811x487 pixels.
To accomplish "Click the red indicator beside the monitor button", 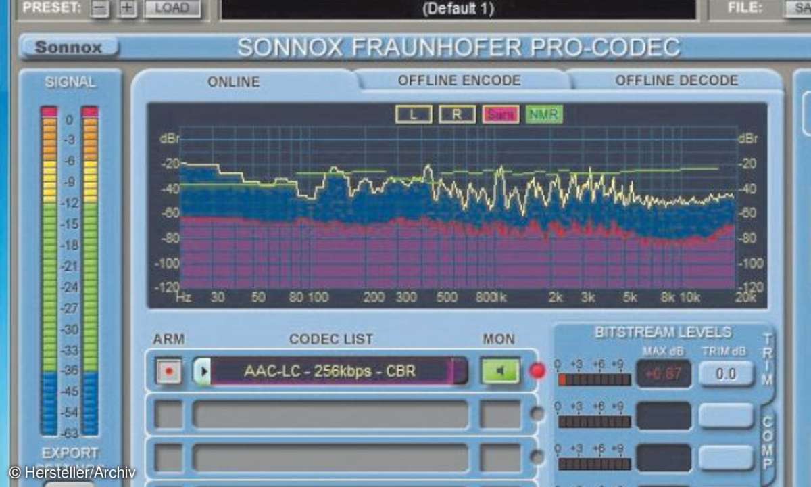I will tap(537, 371).
